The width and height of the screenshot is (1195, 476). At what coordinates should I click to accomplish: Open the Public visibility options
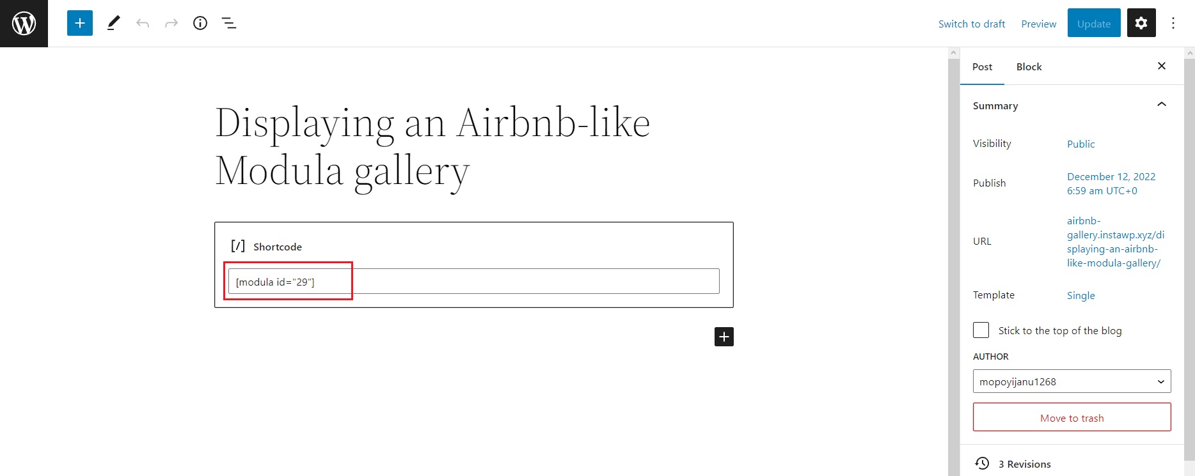coord(1080,144)
